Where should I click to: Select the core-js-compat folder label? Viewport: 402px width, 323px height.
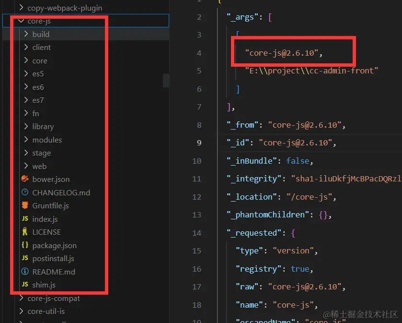(x=54, y=299)
